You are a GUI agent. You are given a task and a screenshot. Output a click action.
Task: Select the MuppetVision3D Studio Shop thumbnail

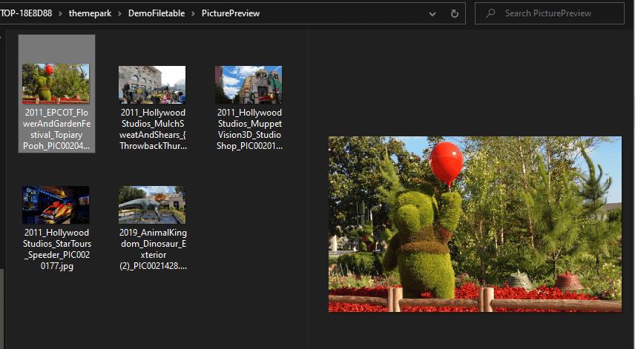click(249, 84)
